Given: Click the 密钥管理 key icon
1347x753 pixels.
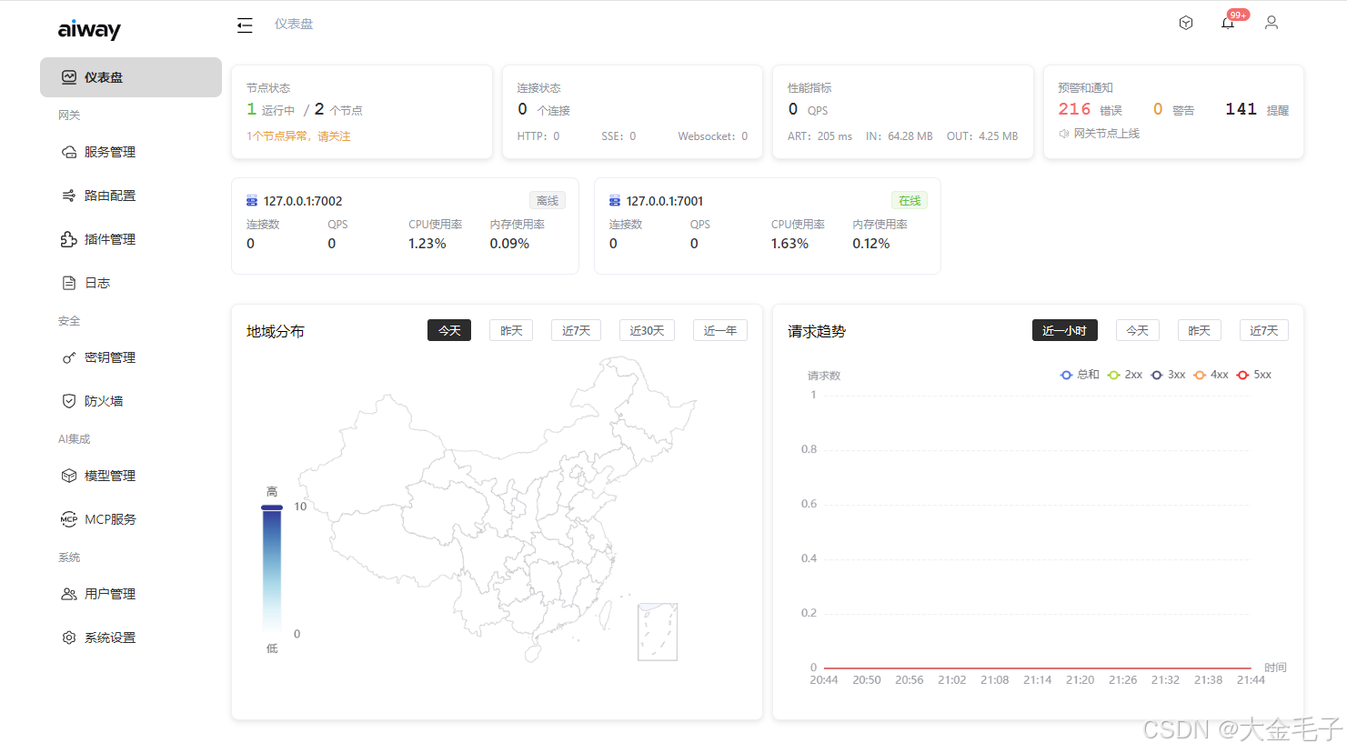Looking at the screenshot, I should coord(69,357).
